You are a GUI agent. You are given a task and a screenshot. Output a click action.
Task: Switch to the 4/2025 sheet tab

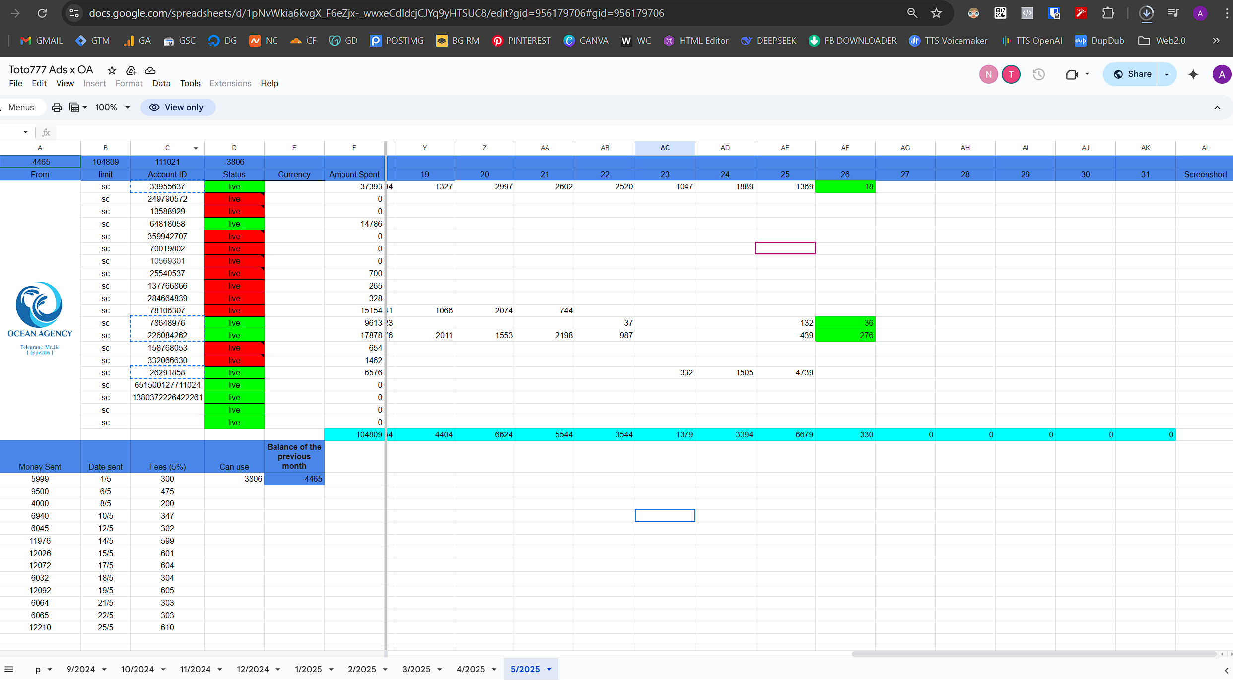coord(470,669)
